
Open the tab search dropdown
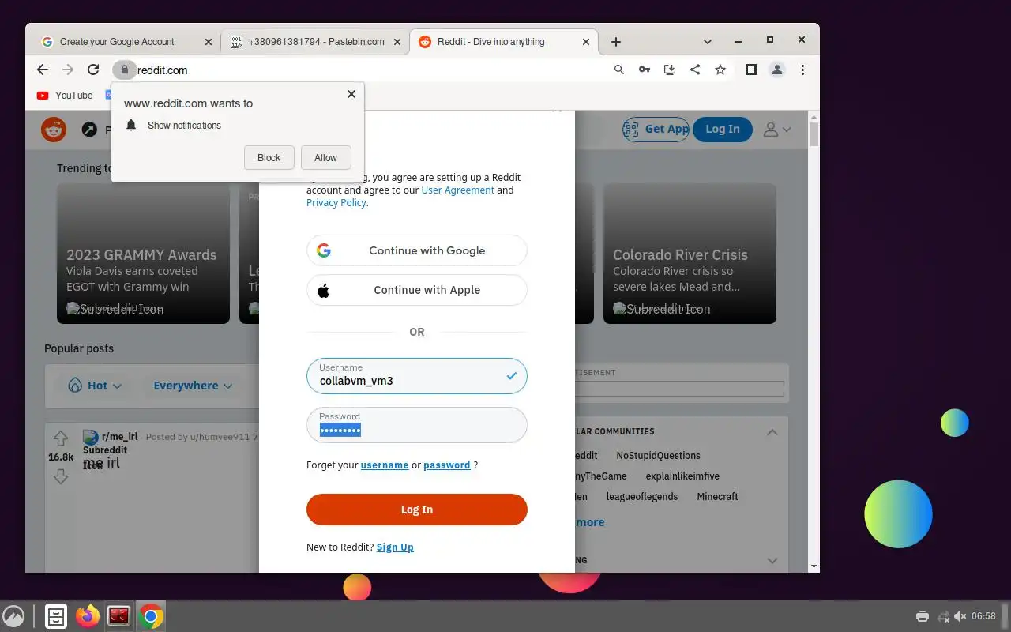(708, 41)
